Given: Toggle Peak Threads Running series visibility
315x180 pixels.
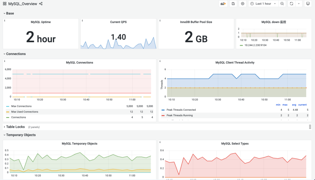Looking at the screenshot, I should click(180, 116).
